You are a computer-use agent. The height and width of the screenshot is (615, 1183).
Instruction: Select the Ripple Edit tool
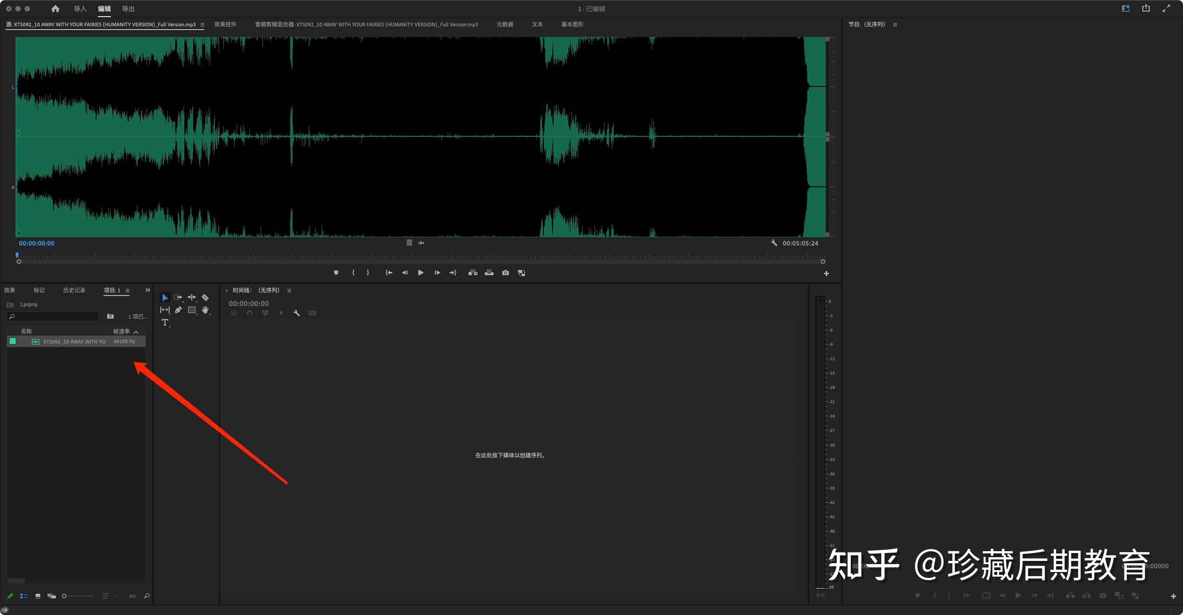point(192,297)
